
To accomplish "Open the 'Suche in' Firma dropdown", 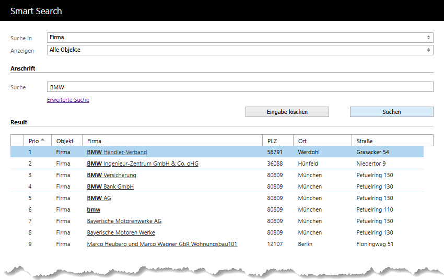I will click(x=240, y=38).
